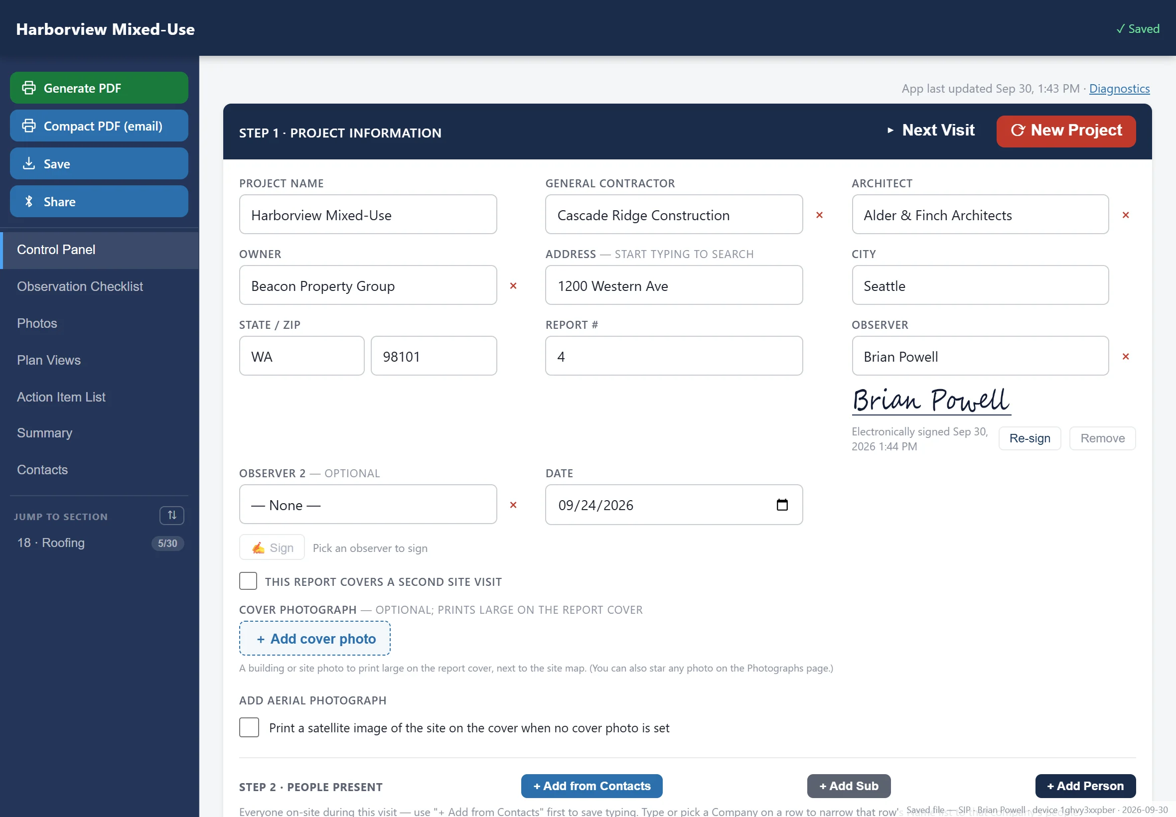Click the printer icon on Compact PDF (email)
1176x817 pixels.
[29, 126]
